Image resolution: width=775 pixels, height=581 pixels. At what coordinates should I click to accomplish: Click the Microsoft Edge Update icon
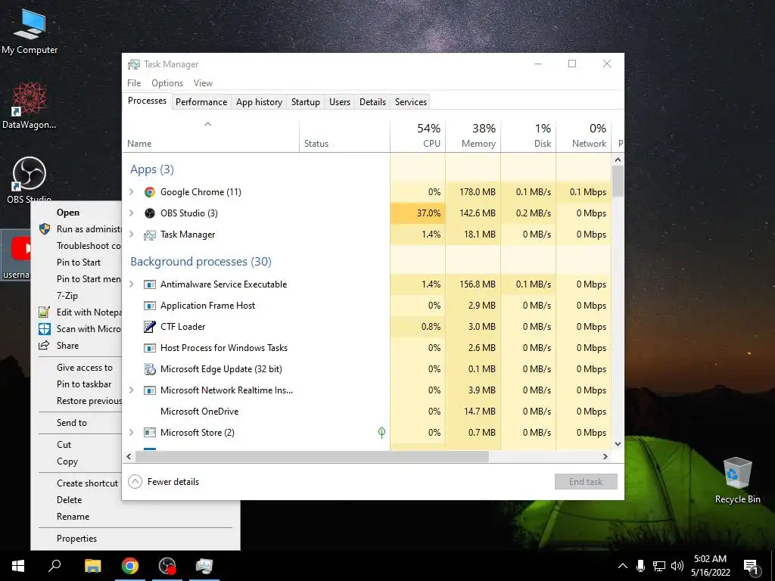149,369
